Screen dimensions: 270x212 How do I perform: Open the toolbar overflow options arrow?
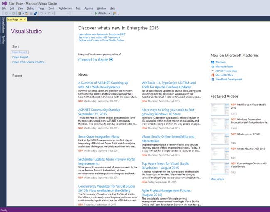pyautogui.click(x=118, y=14)
